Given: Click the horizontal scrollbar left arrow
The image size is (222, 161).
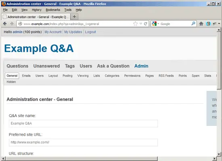Looking at the screenshot, I should point(3,159).
